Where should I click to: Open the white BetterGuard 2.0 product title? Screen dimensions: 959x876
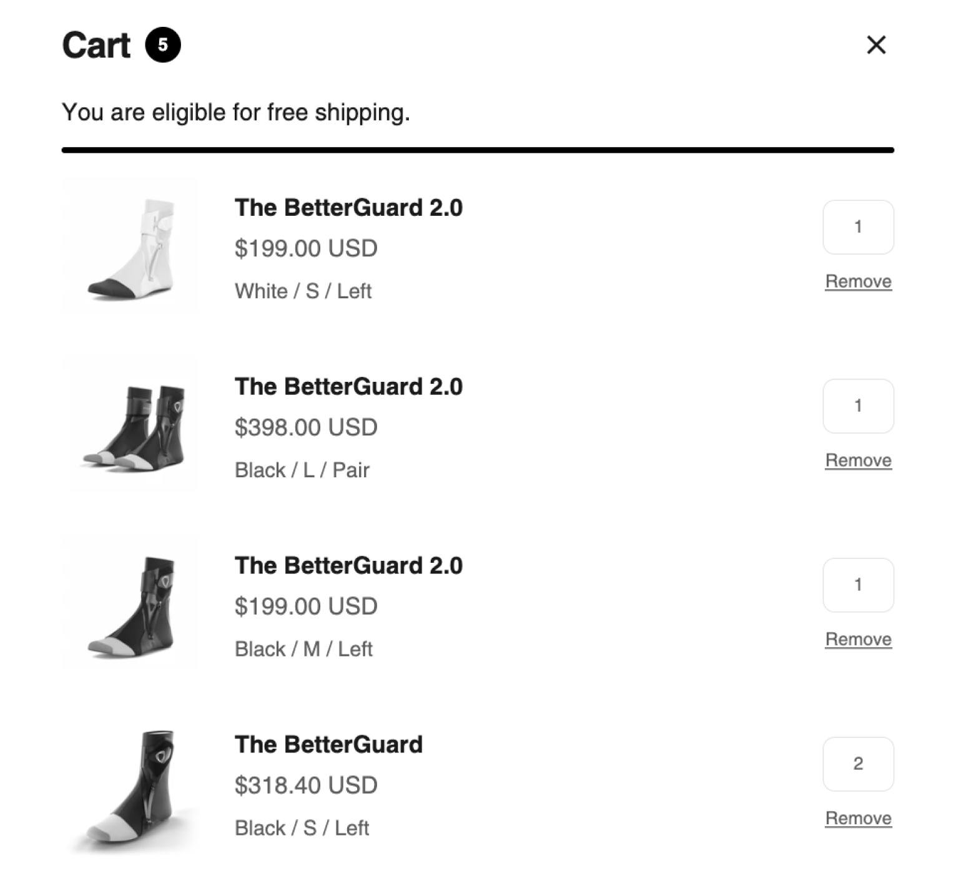pyautogui.click(x=348, y=208)
